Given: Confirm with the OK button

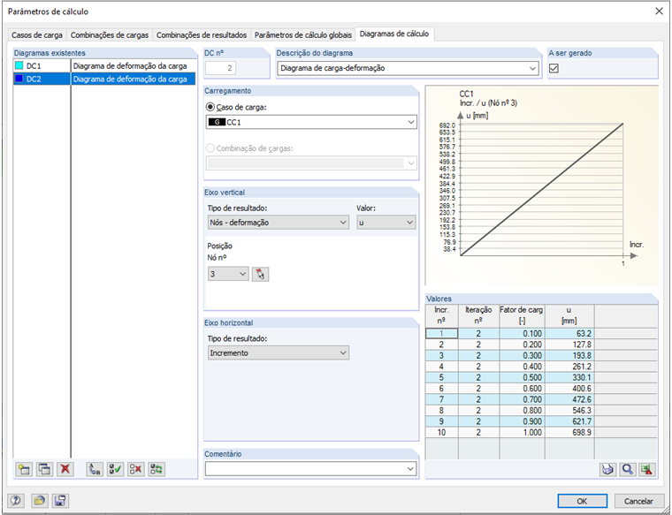Looking at the screenshot, I should tap(582, 501).
